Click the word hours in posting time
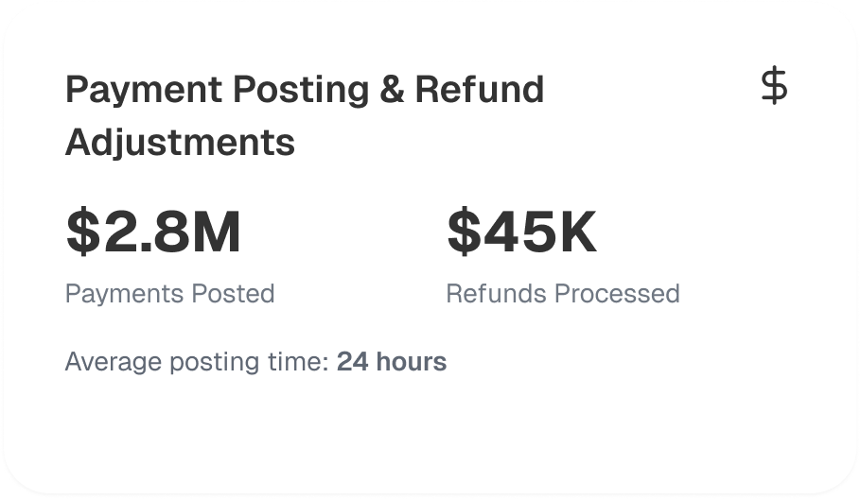861x499 pixels. click(410, 361)
